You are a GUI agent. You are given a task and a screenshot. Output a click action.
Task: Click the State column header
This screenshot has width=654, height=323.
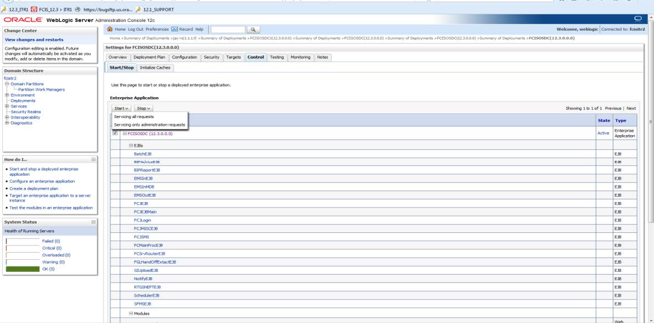[x=604, y=120]
